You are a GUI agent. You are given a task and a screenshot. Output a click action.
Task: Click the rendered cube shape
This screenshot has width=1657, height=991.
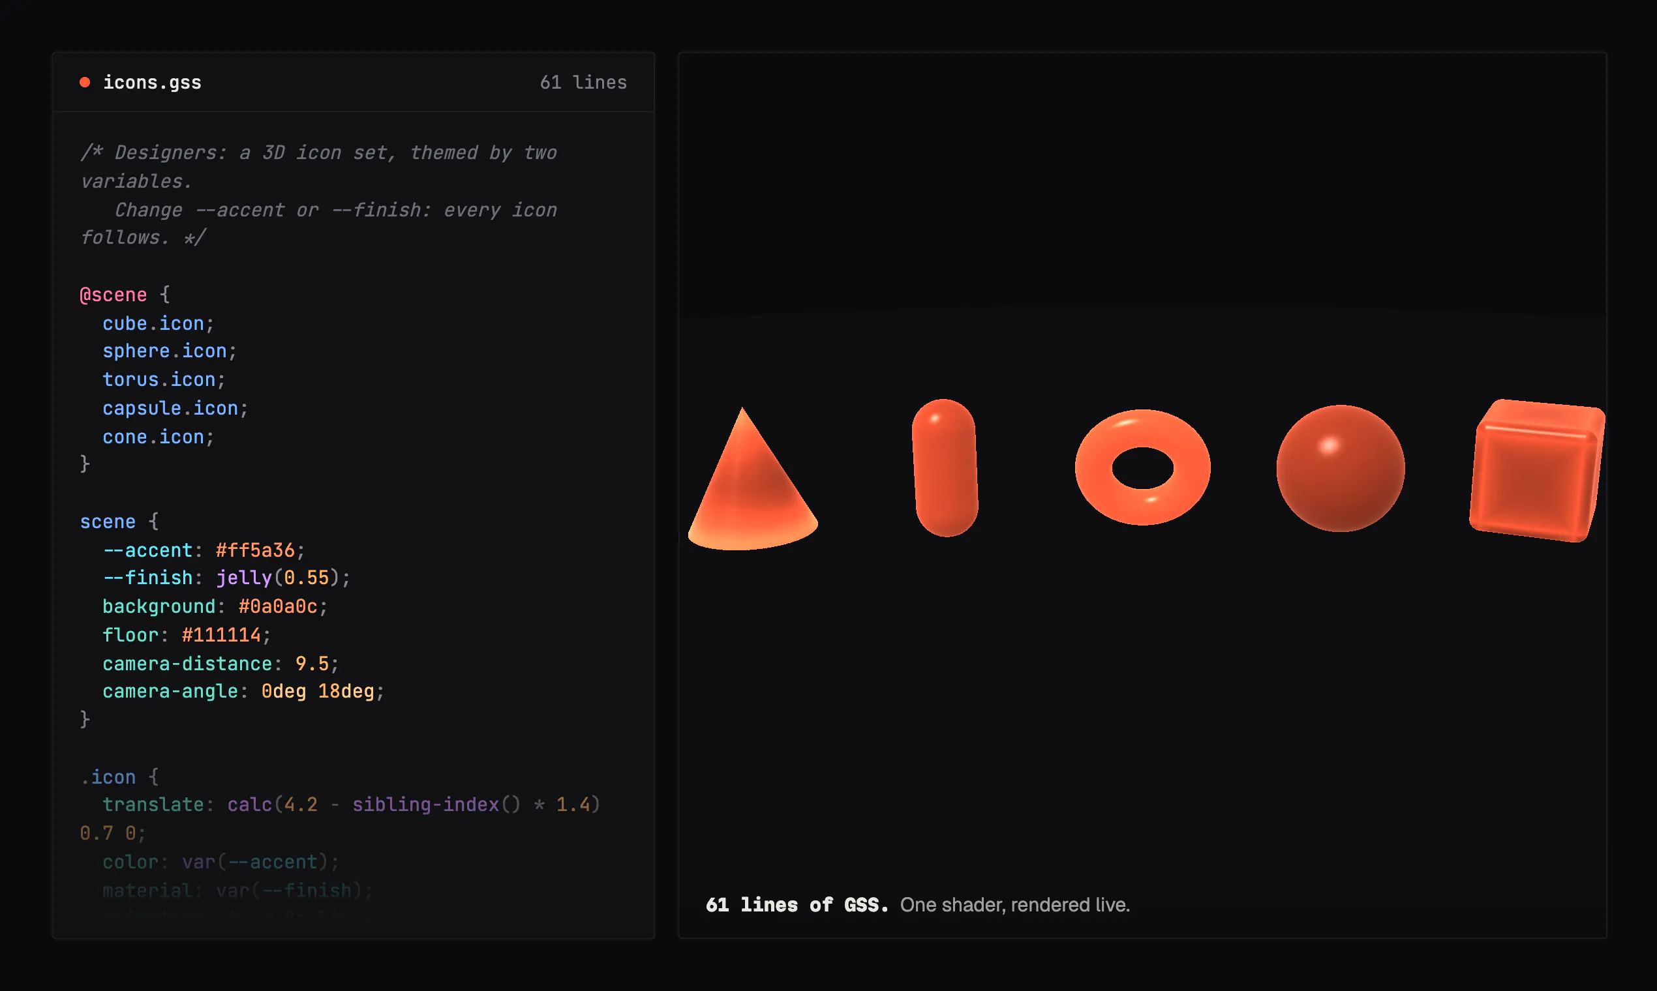coord(1537,470)
